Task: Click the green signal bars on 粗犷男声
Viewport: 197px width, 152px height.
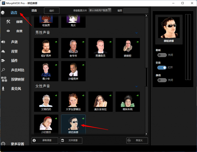Action: [56, 42]
